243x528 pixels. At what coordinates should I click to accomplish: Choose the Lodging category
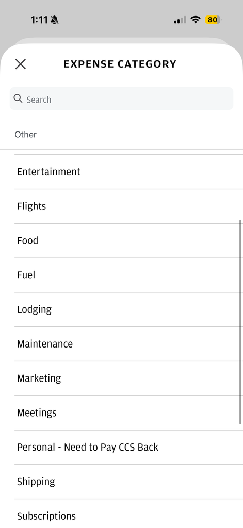coord(129,309)
